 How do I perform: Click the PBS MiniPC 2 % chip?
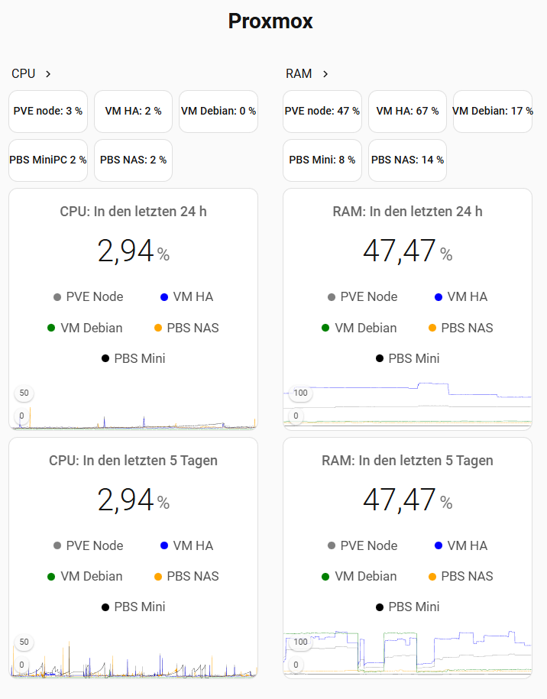coord(48,160)
